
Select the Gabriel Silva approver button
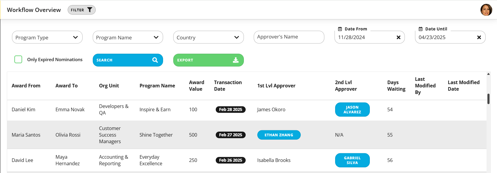[x=352, y=160]
